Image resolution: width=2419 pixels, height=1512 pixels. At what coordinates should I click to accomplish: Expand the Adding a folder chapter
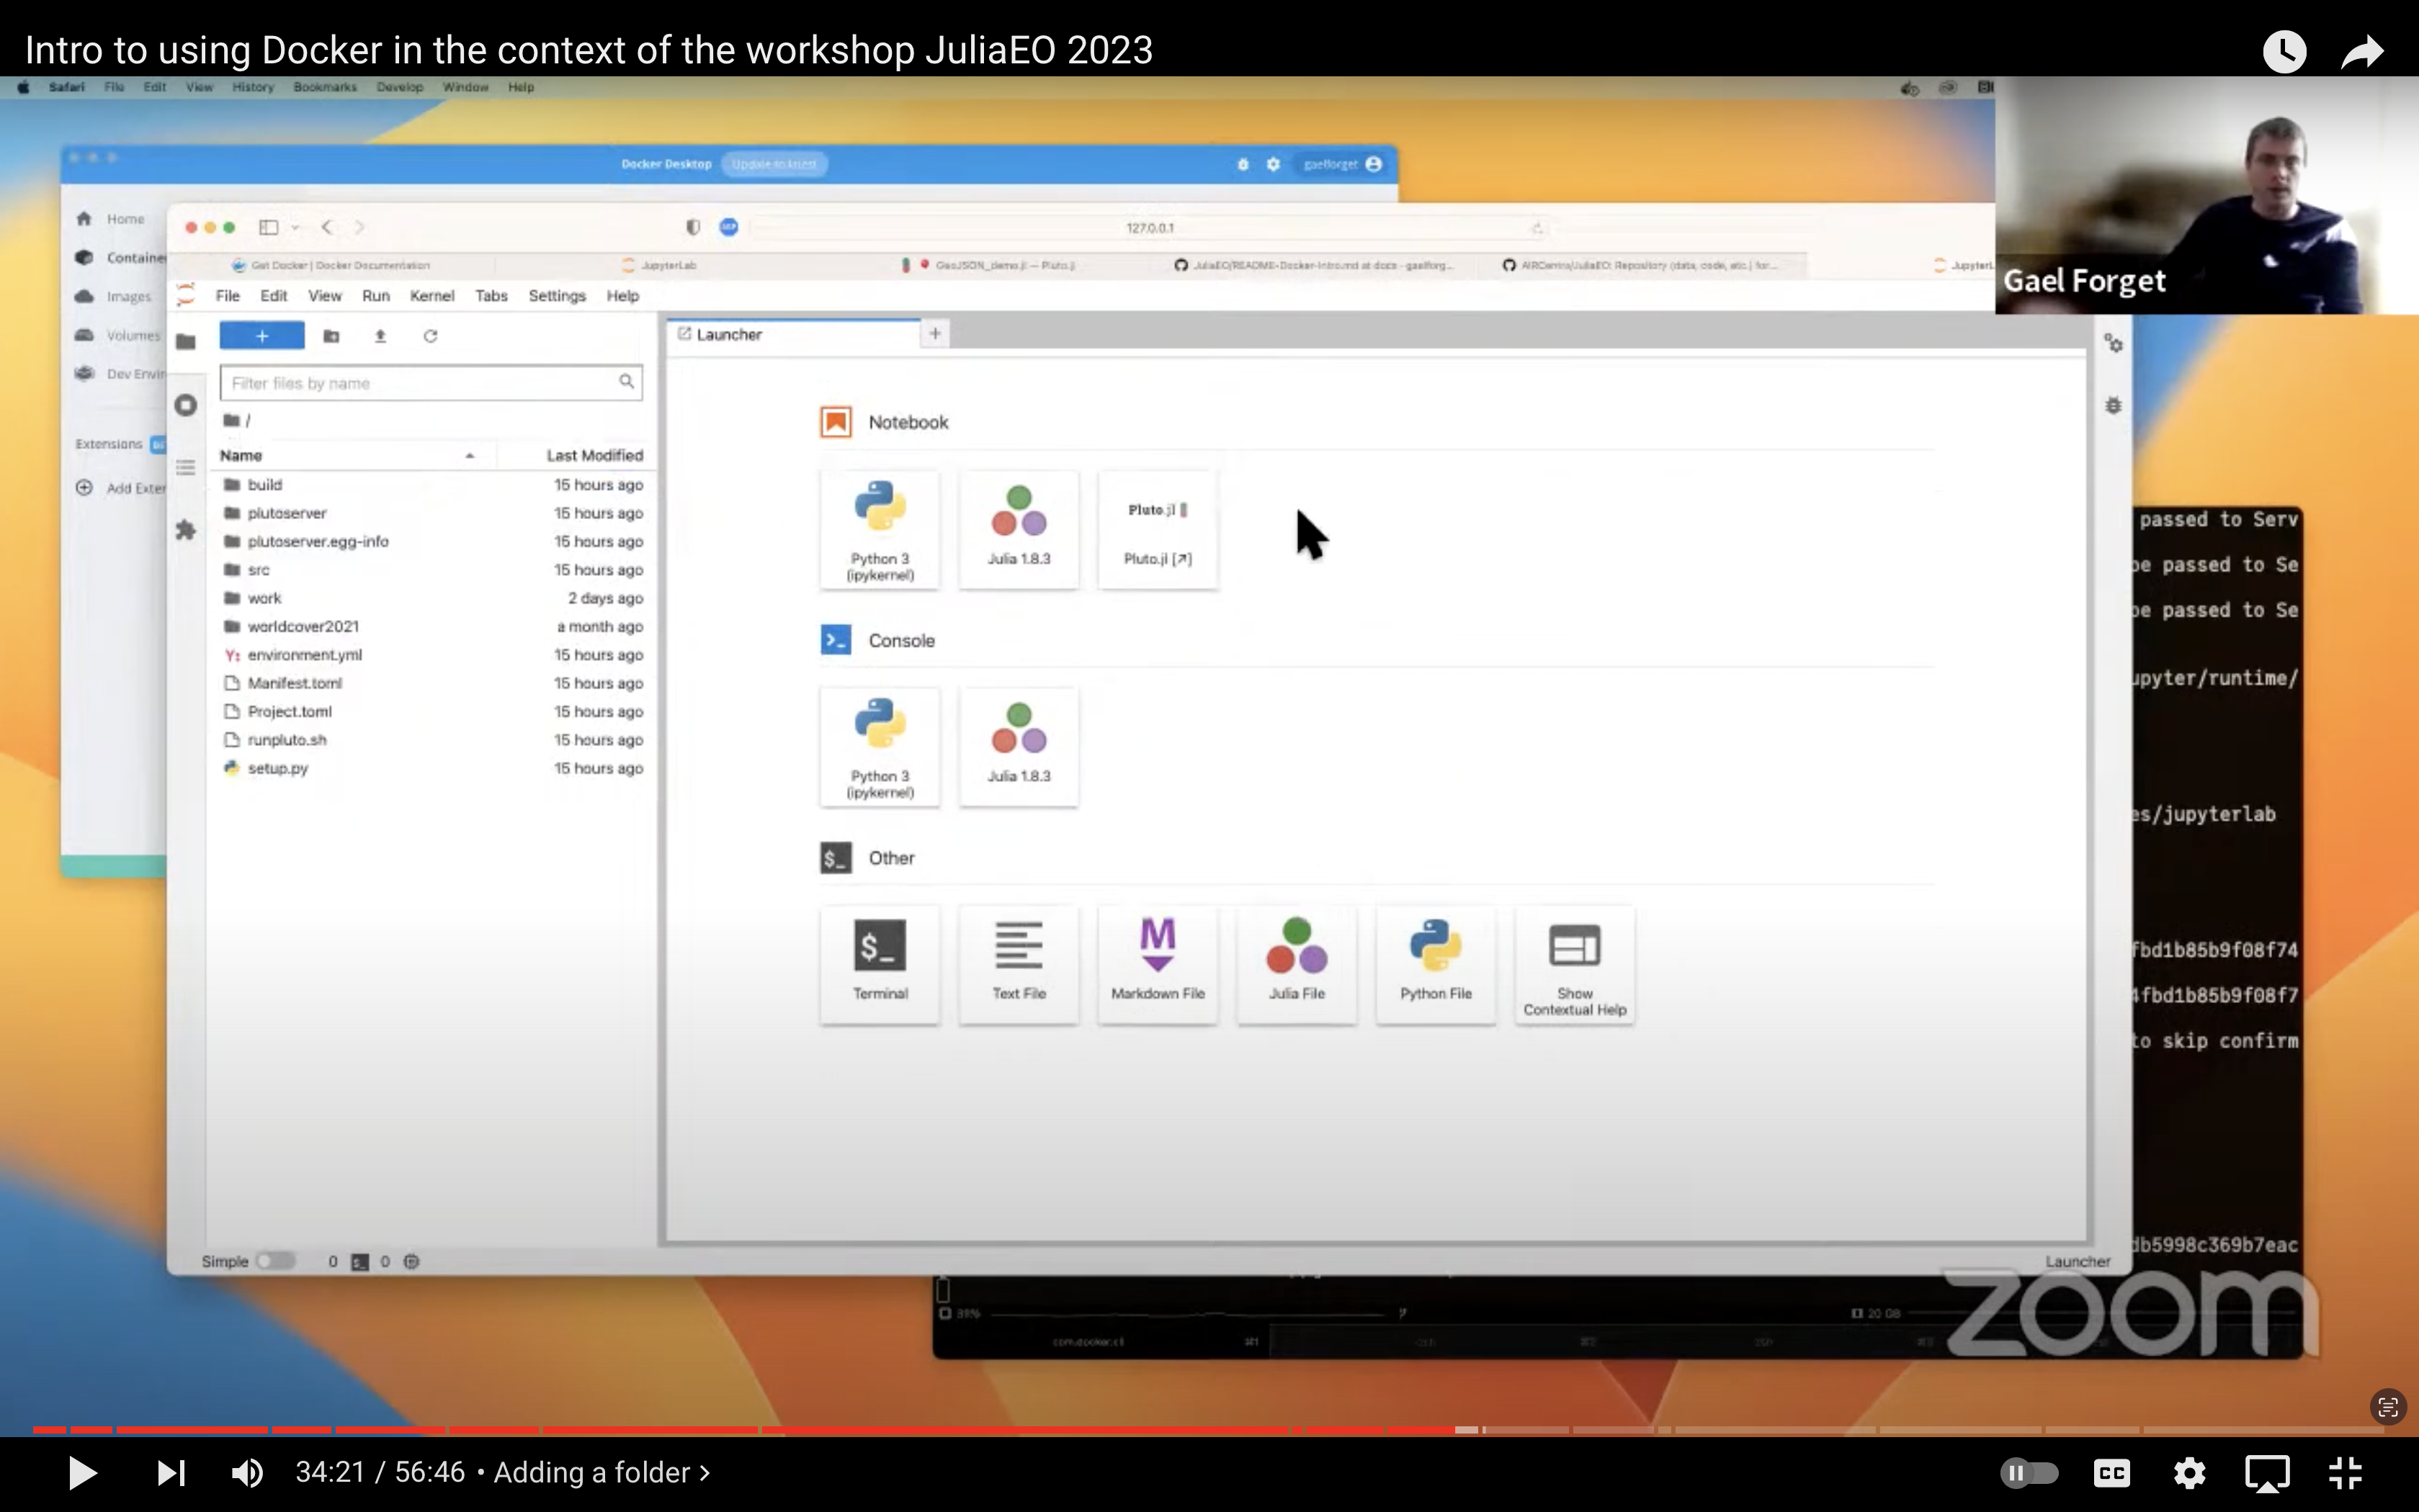pyautogui.click(x=602, y=1472)
